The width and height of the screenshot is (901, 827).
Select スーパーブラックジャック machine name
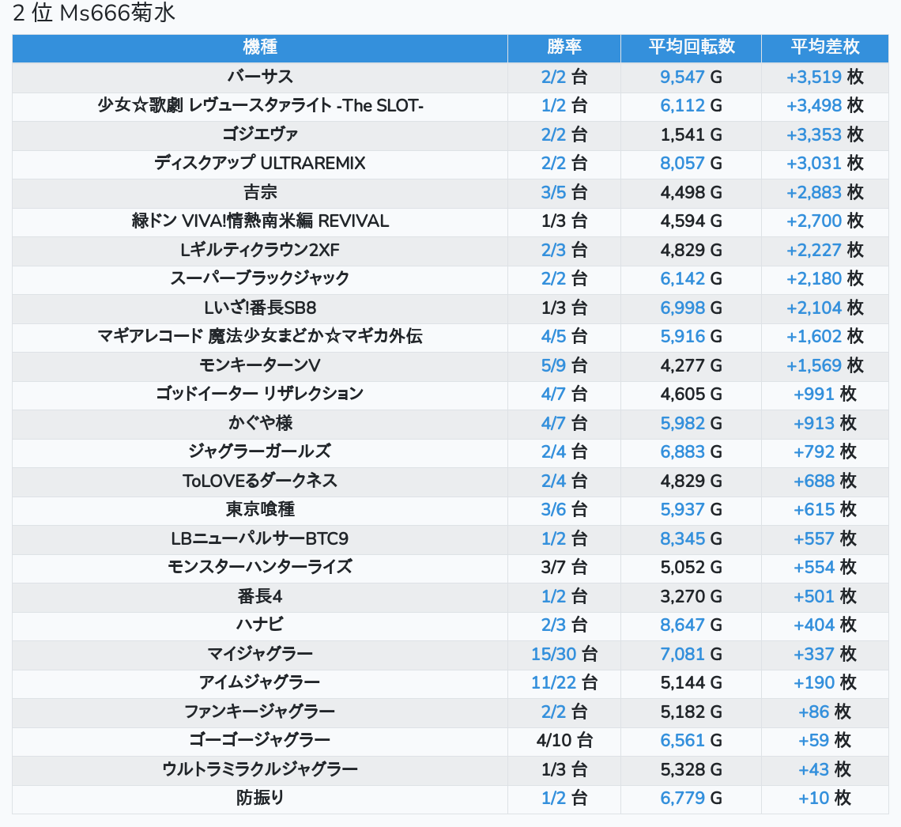(x=260, y=279)
